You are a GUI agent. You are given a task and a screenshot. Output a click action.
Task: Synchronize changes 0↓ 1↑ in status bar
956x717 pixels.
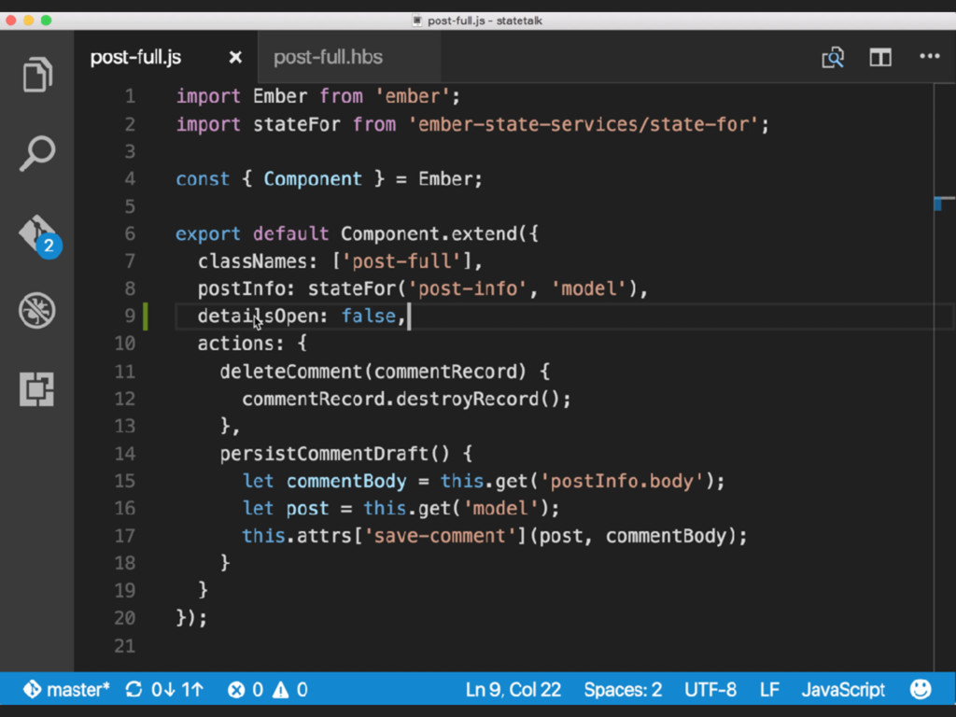coord(164,690)
